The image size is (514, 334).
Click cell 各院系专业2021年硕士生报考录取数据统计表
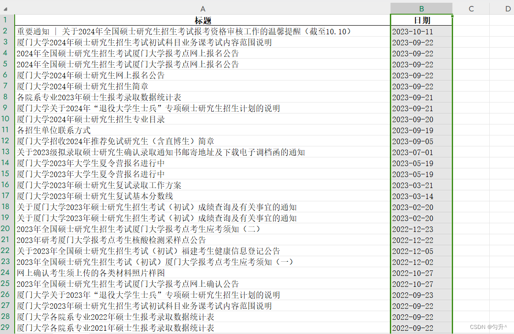click(x=202, y=328)
